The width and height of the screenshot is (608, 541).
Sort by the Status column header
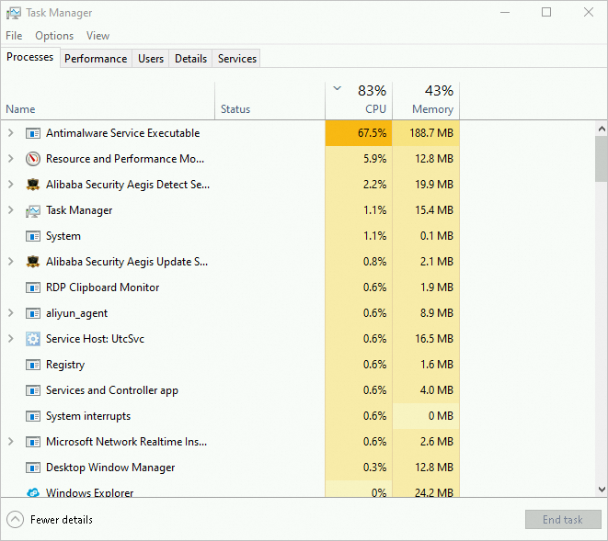point(270,101)
